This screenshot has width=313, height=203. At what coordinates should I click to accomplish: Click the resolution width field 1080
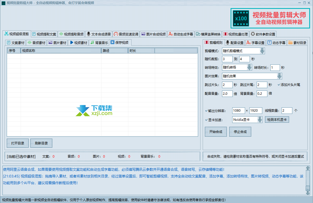pos(239,111)
